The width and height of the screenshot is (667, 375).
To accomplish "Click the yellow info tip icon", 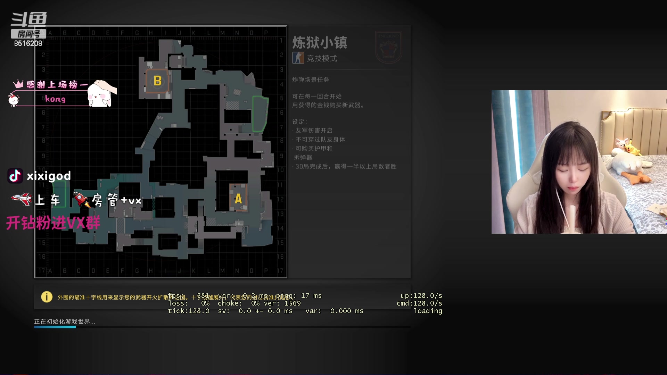I will point(47,297).
